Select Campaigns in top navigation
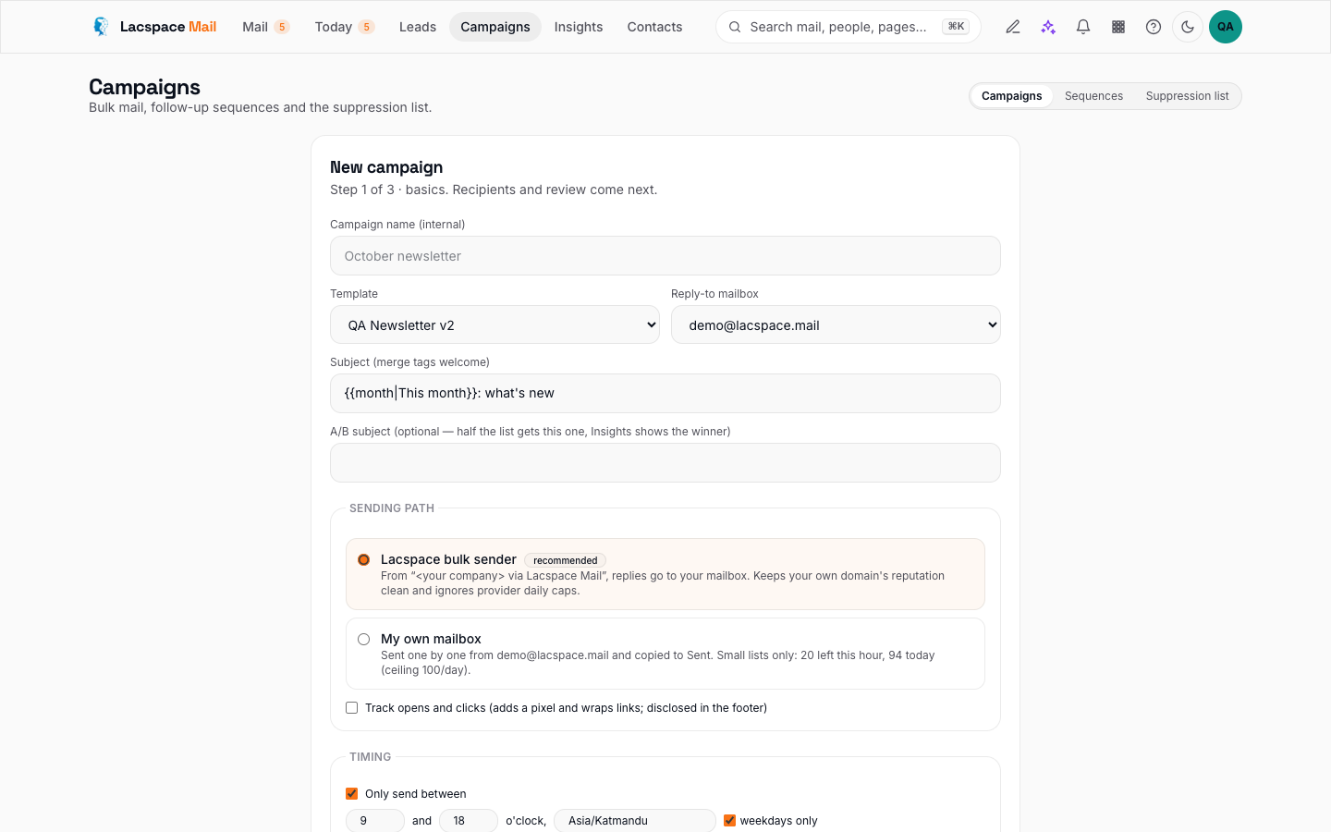Screen dimensions: 1331x832 495,27
